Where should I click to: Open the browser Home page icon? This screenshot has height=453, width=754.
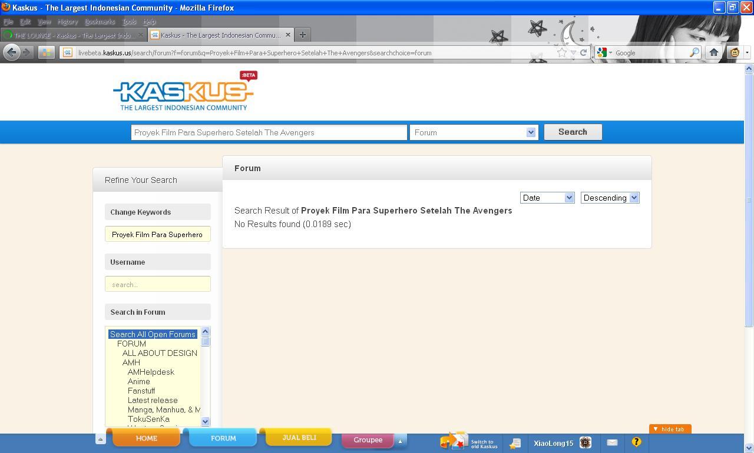pyautogui.click(x=713, y=52)
